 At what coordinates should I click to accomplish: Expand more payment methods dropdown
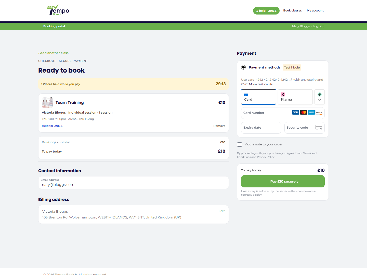click(320, 97)
